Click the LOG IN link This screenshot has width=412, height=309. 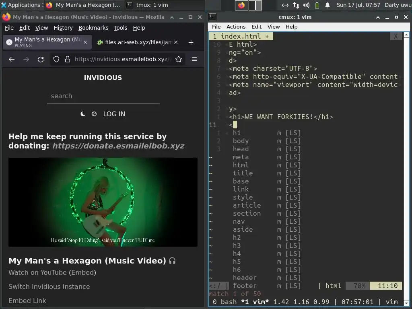[114, 114]
